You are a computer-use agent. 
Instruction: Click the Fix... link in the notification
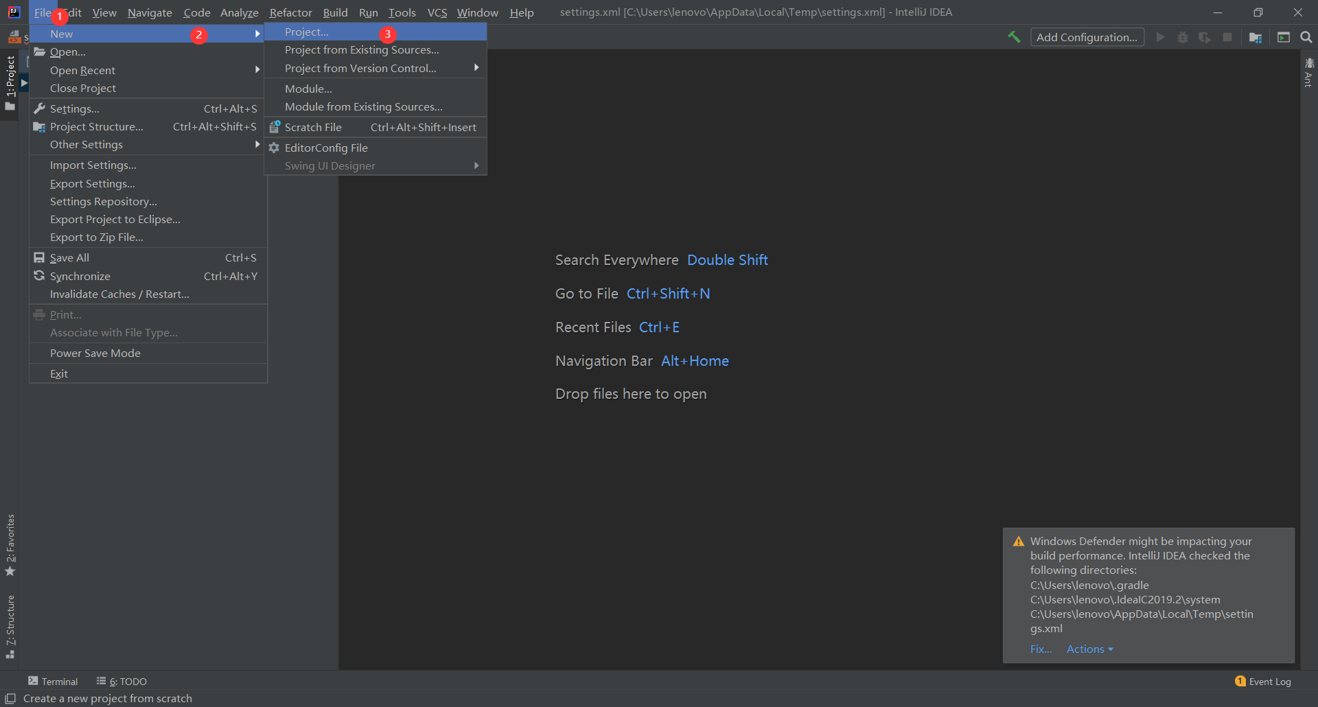pyautogui.click(x=1041, y=649)
